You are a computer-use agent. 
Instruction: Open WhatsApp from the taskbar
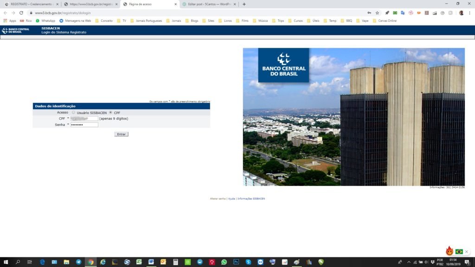tap(224, 262)
